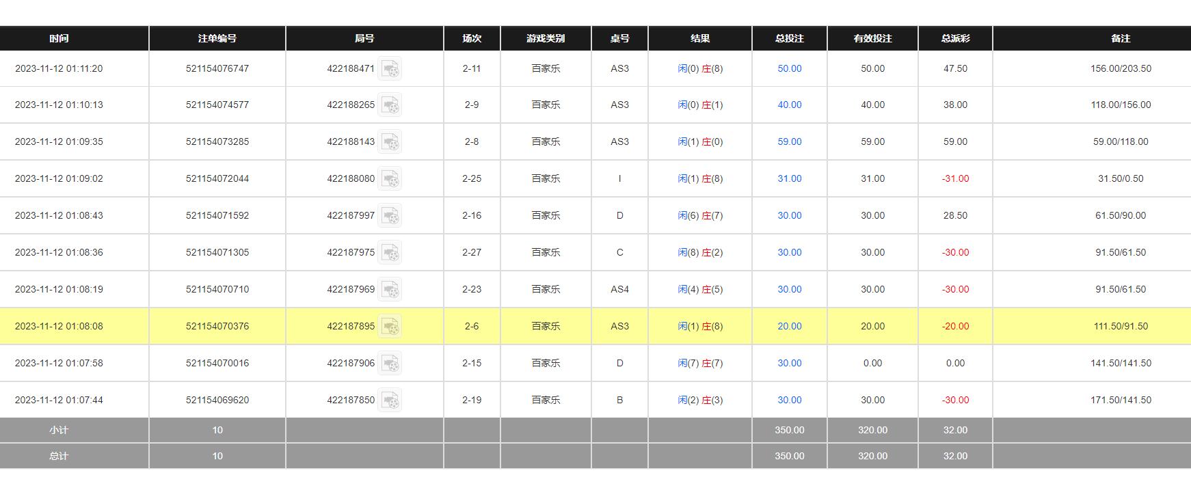Open video replay icon for round 422188265
1191x488 pixels.
[x=390, y=105]
